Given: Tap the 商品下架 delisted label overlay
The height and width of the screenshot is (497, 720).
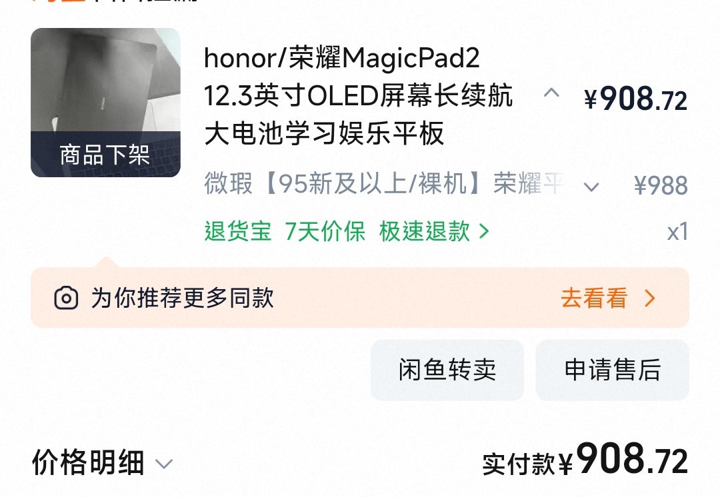Looking at the screenshot, I should click(x=105, y=154).
